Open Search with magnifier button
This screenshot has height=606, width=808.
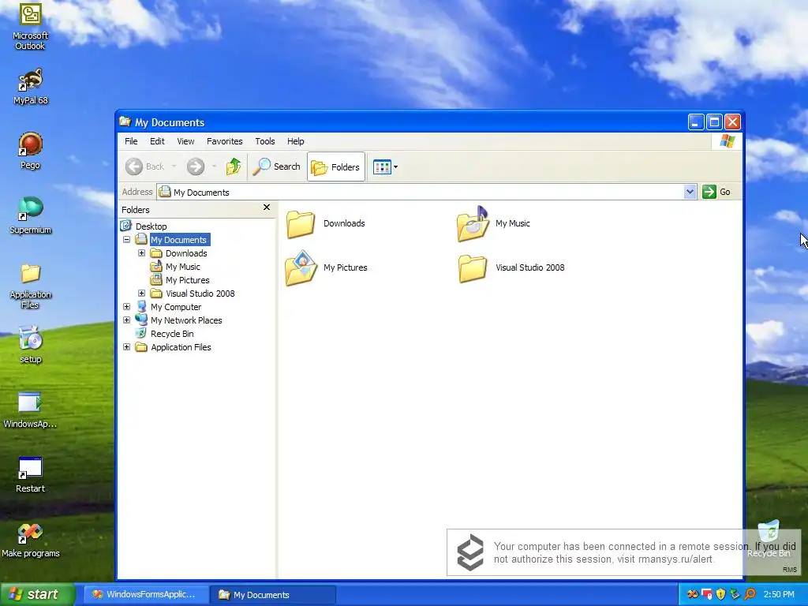click(x=277, y=166)
